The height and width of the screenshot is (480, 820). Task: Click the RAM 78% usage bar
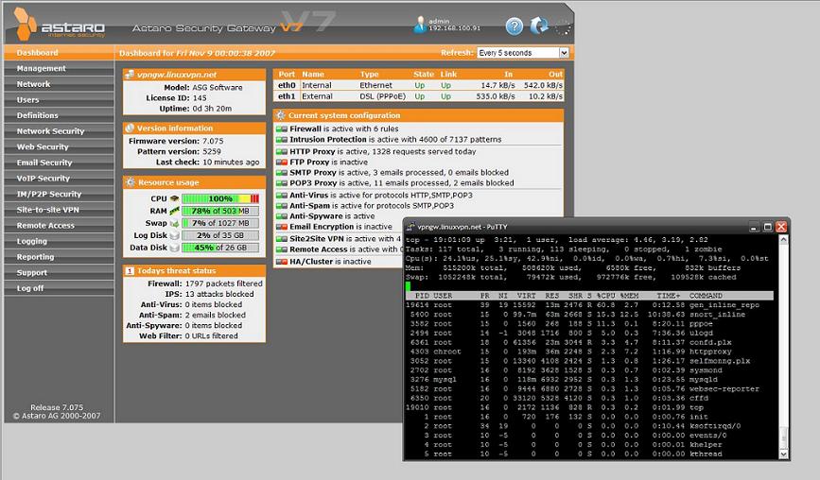pyautogui.click(x=220, y=211)
